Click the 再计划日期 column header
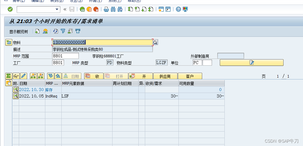 tap(125, 83)
